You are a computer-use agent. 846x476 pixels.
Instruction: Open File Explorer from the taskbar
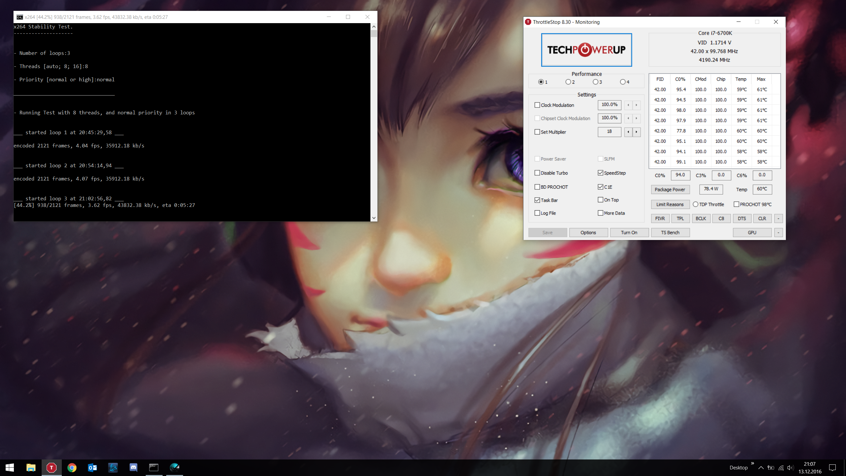pos(31,467)
